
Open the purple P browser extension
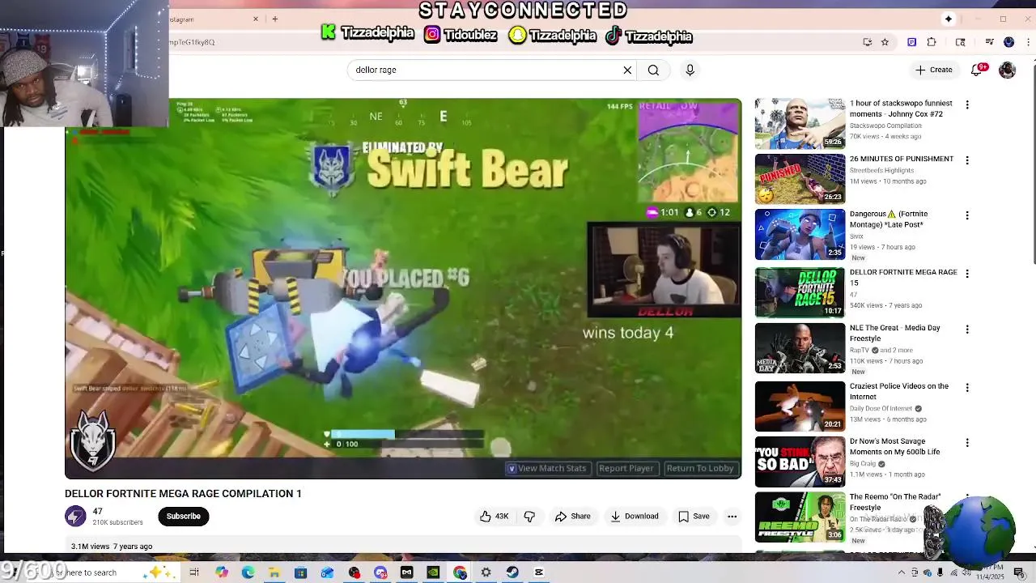911,42
